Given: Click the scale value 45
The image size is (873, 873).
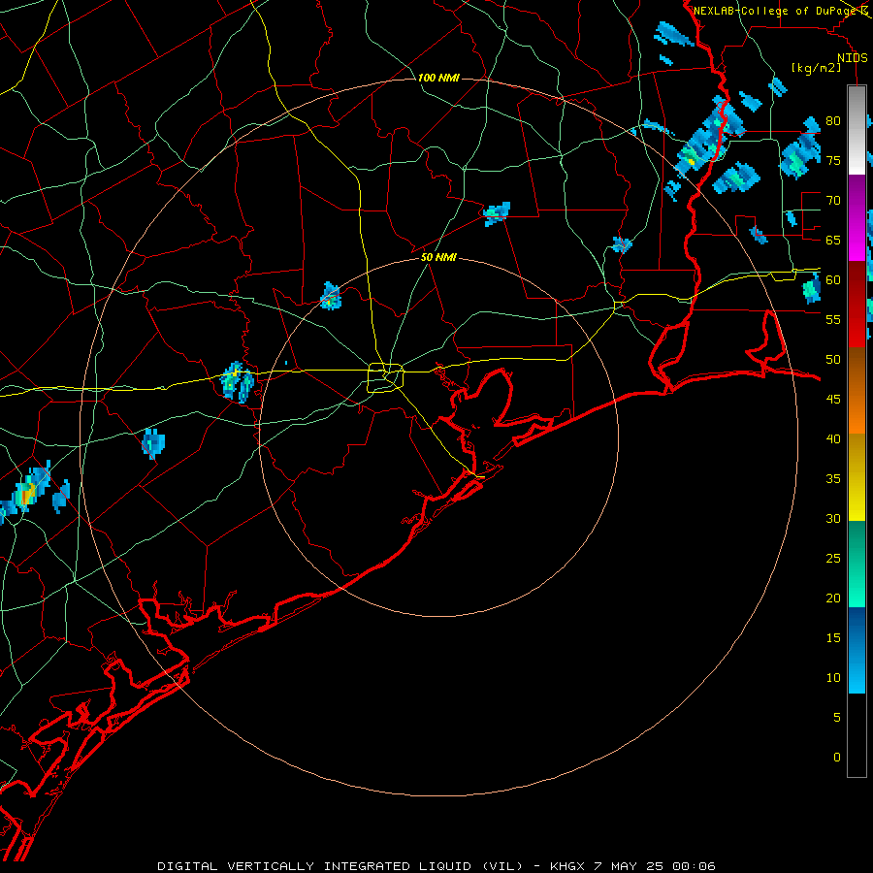Looking at the screenshot, I should [833, 400].
